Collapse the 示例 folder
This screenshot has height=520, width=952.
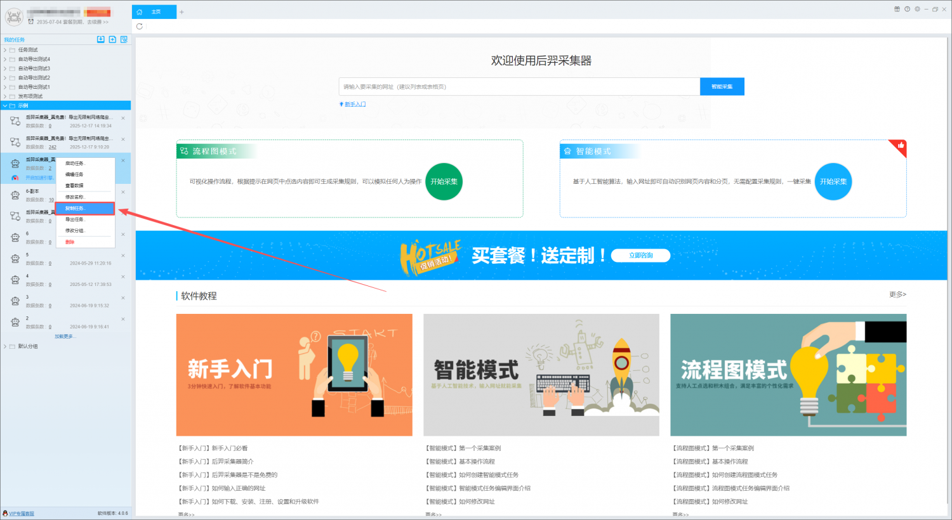tap(5, 106)
